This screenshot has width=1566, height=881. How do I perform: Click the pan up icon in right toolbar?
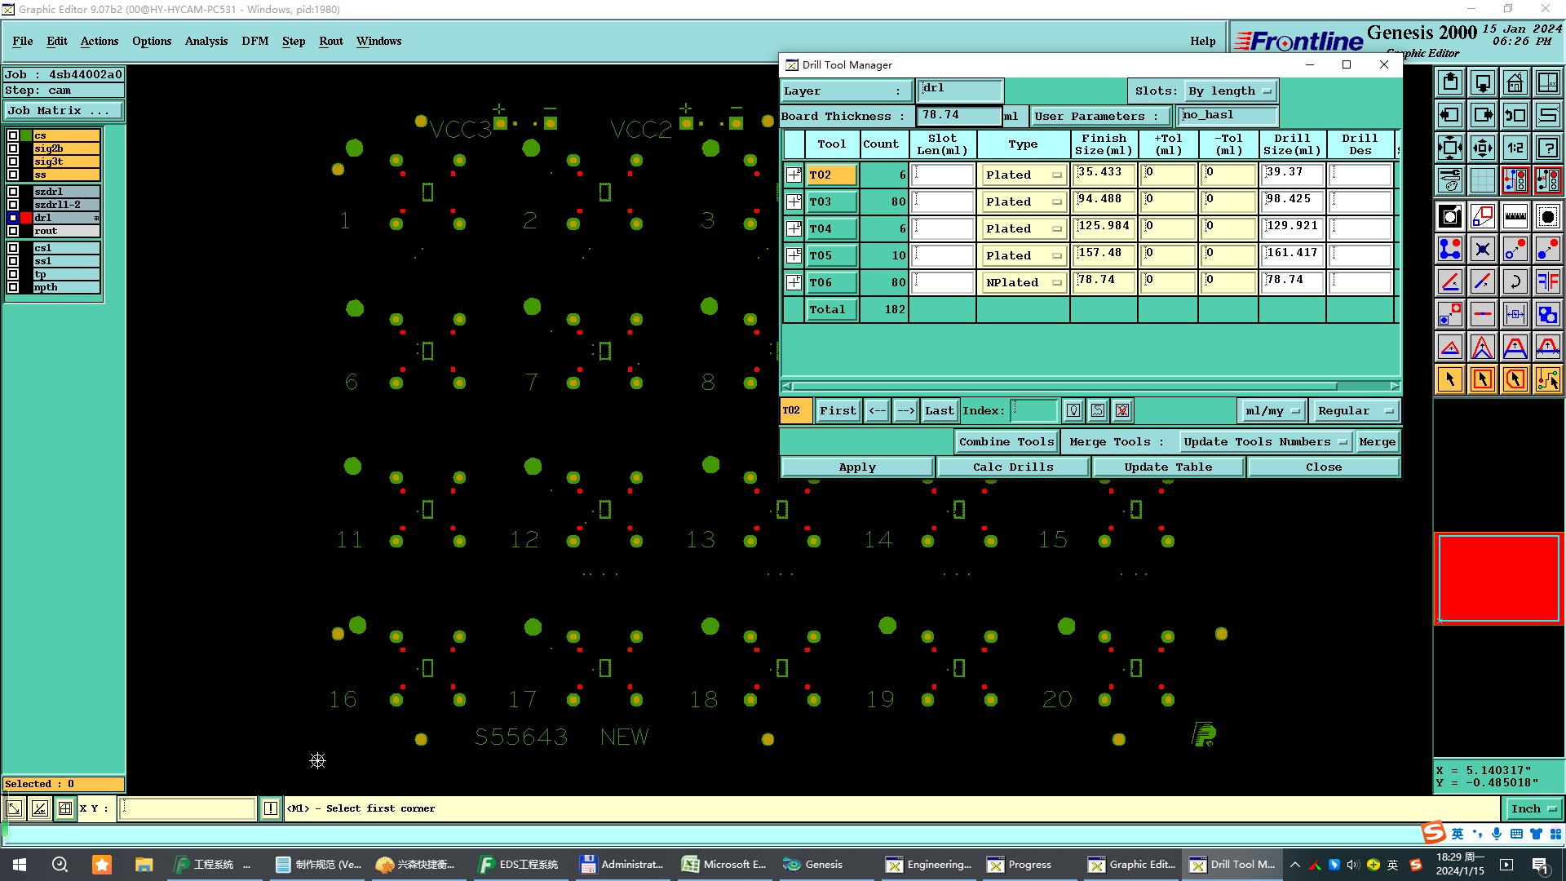click(x=1450, y=82)
